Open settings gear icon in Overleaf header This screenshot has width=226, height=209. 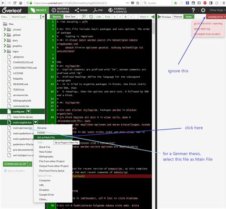coord(203,10)
